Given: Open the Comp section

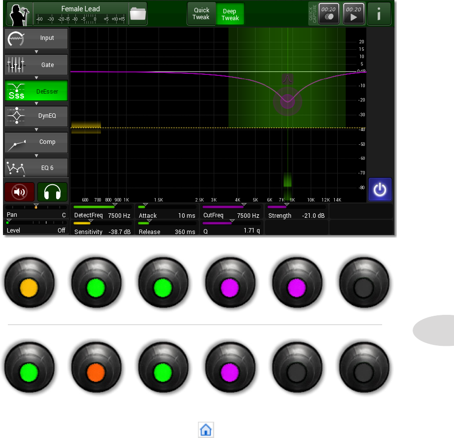Looking at the screenshot, I should coord(36,142).
